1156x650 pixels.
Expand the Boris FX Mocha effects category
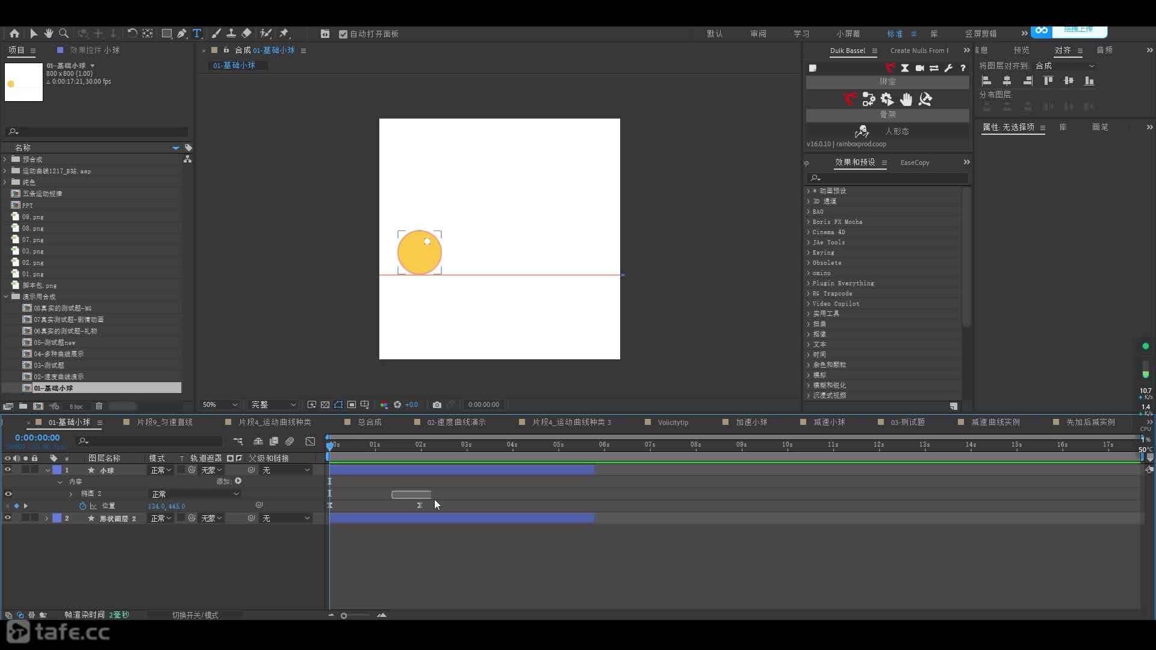point(809,222)
